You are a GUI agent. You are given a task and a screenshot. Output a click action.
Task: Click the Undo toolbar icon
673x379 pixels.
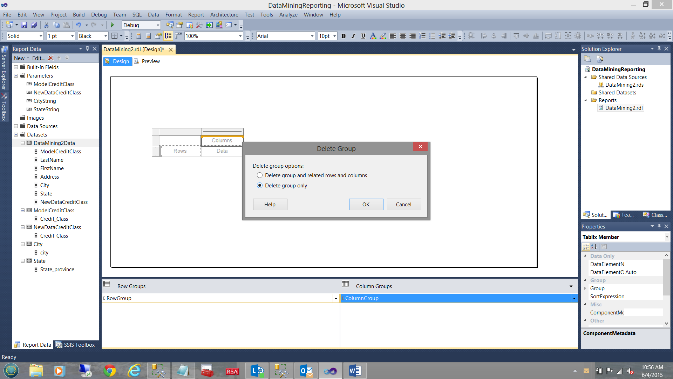[x=78, y=25]
